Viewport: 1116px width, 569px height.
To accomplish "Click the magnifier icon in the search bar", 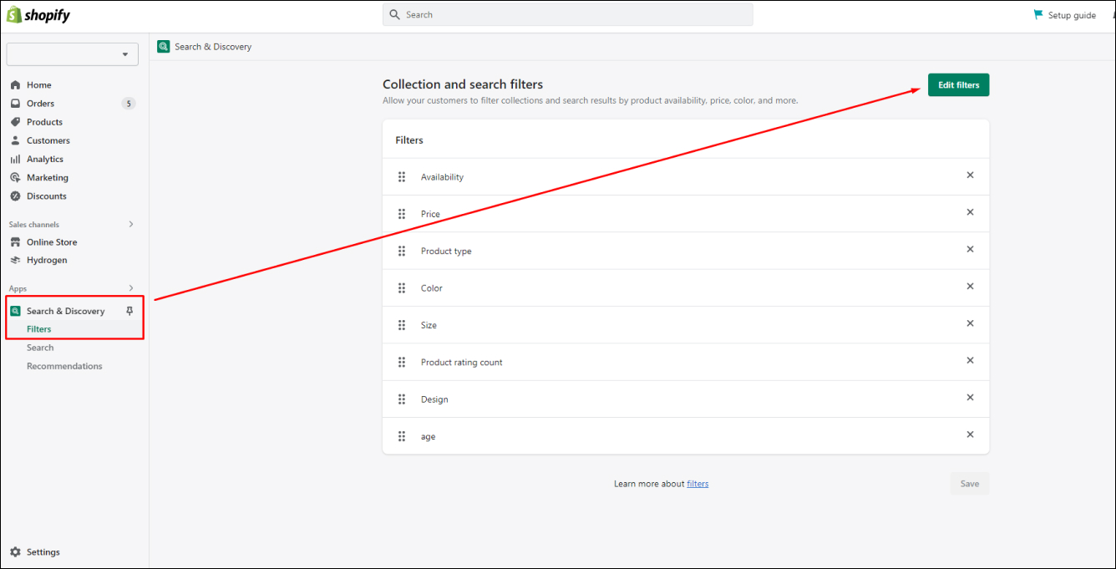I will click(395, 14).
